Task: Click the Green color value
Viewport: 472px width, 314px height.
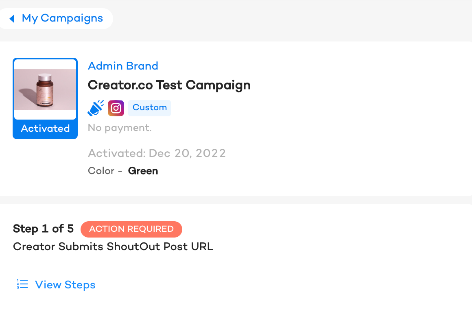Action: [x=143, y=171]
